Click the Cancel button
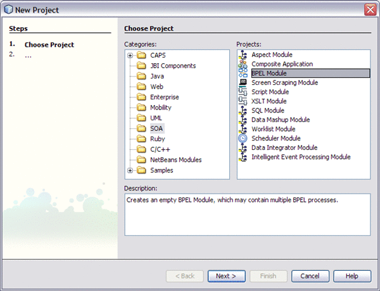Screen dimensions: 380x291 pyautogui.click(x=310, y=276)
